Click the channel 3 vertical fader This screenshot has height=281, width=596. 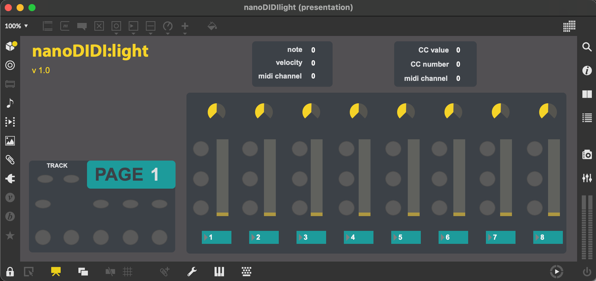317,177
